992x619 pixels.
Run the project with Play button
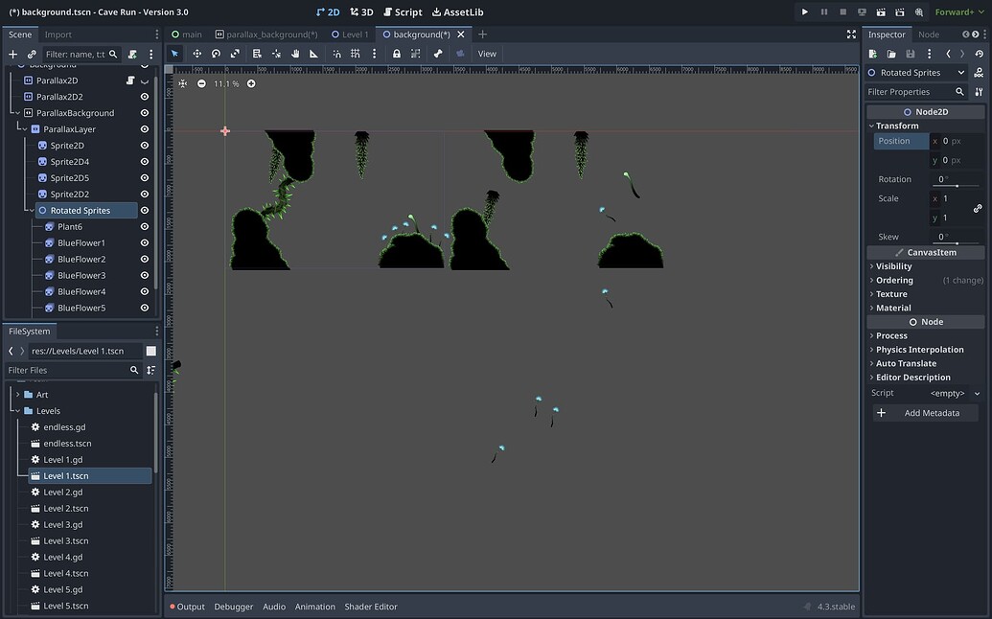coord(805,12)
